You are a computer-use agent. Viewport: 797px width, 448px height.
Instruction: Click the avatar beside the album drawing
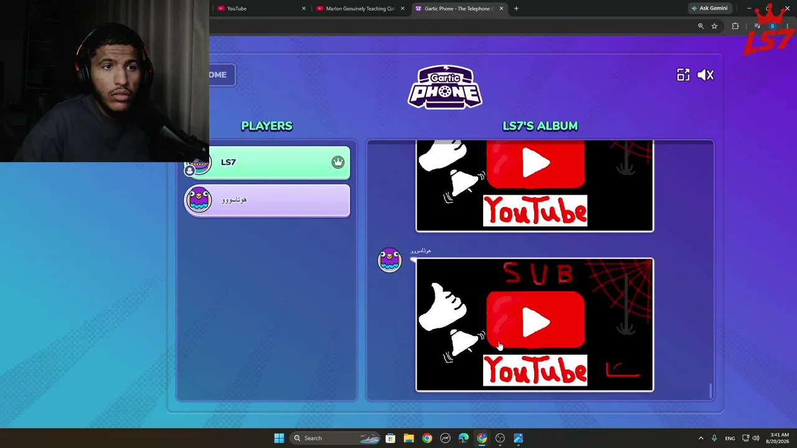tap(390, 259)
